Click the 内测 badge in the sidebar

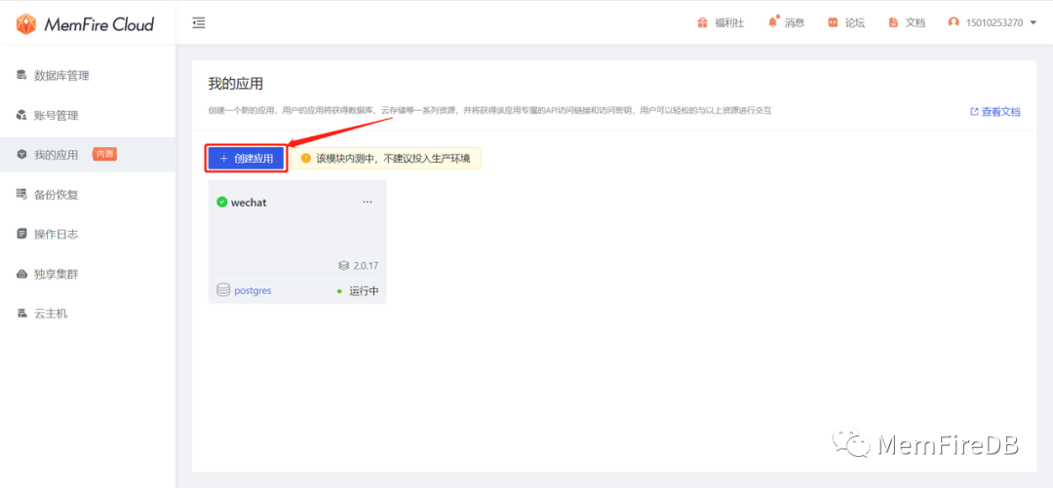pos(104,155)
